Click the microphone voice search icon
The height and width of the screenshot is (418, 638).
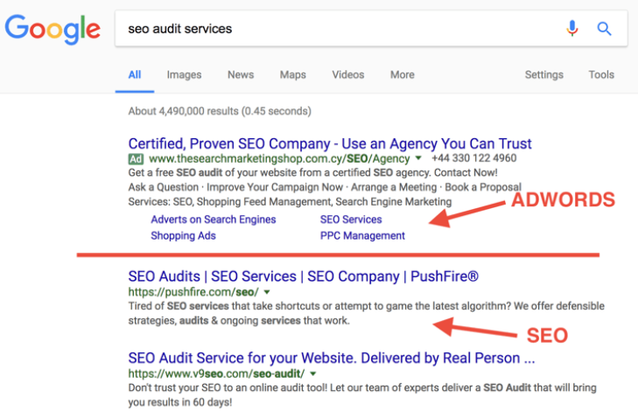click(572, 29)
